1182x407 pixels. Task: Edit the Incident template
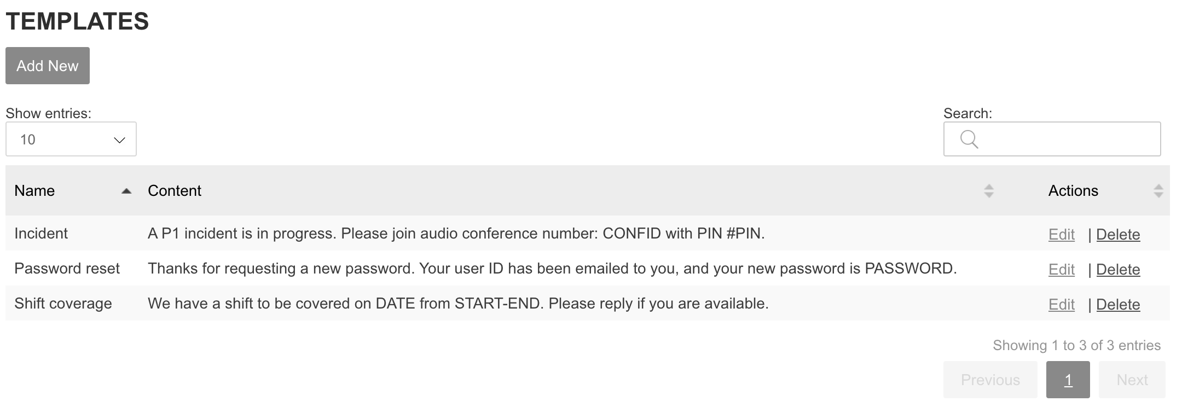[1061, 235]
